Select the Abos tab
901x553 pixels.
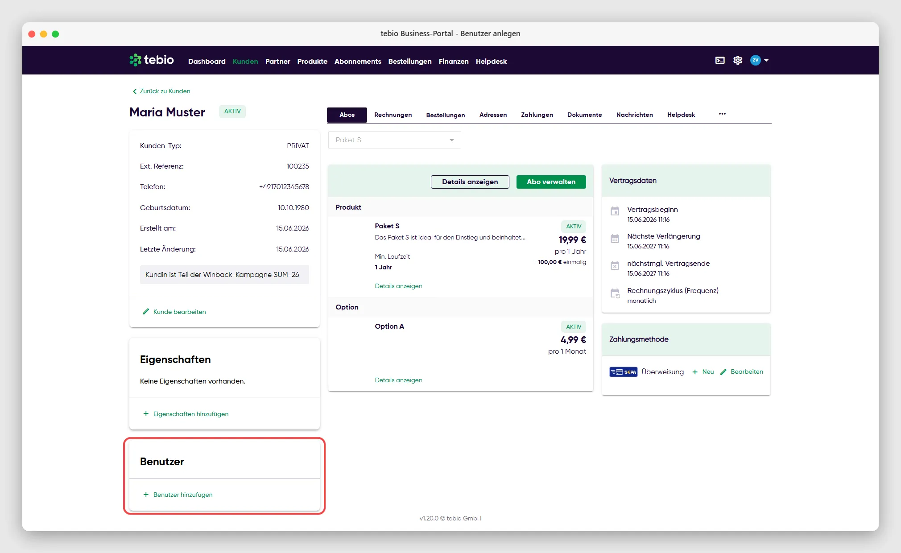click(x=347, y=115)
